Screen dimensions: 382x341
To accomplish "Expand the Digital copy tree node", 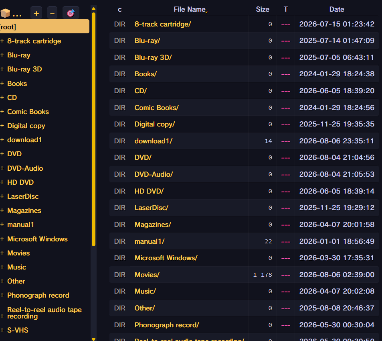I will click(x=2, y=126).
